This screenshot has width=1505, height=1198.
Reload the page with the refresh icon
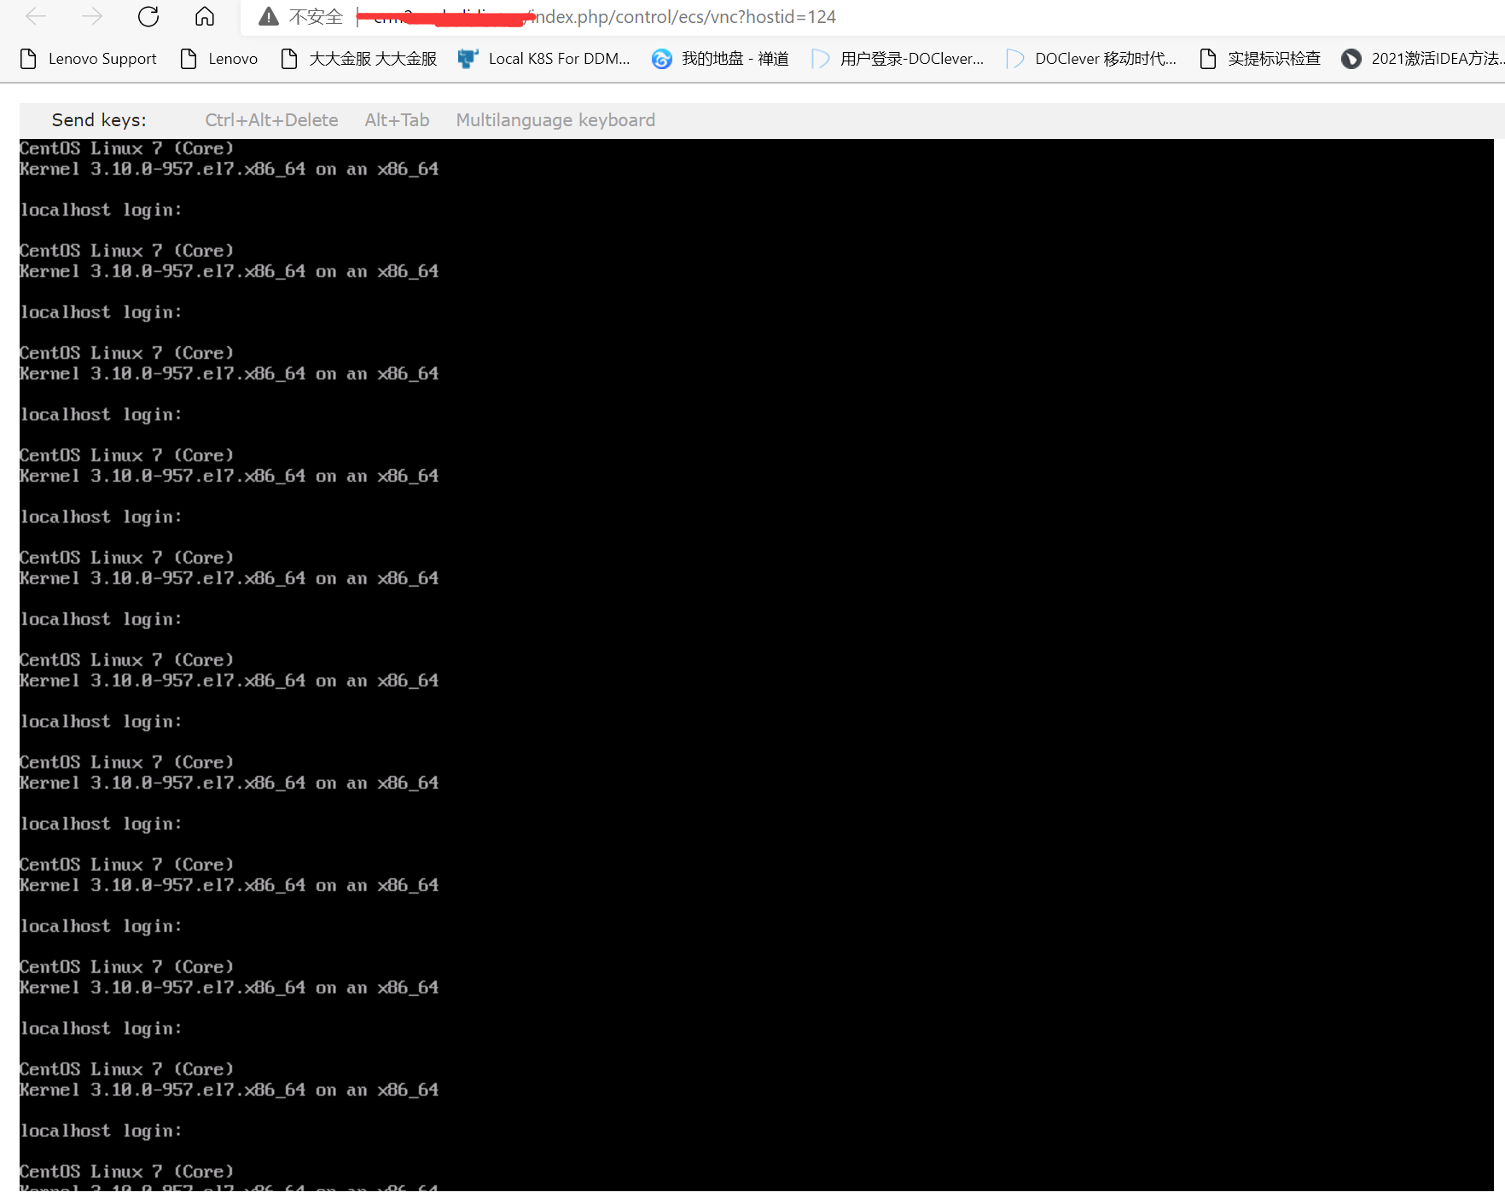point(148,16)
